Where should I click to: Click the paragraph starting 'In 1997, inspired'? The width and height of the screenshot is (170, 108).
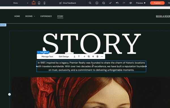coord(91,66)
